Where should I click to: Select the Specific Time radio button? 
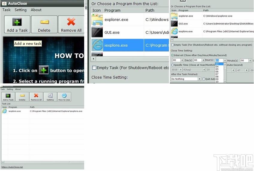point(173,65)
